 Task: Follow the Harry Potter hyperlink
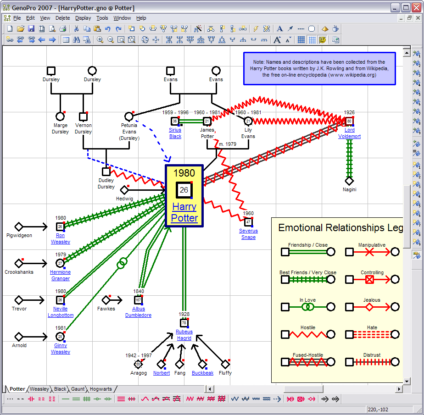coord(184,212)
